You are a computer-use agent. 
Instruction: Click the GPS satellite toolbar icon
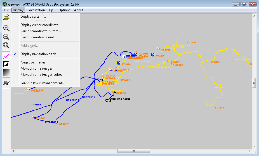tap(6, 83)
